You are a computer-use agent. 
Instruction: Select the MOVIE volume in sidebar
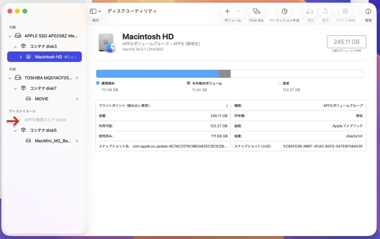click(x=42, y=99)
